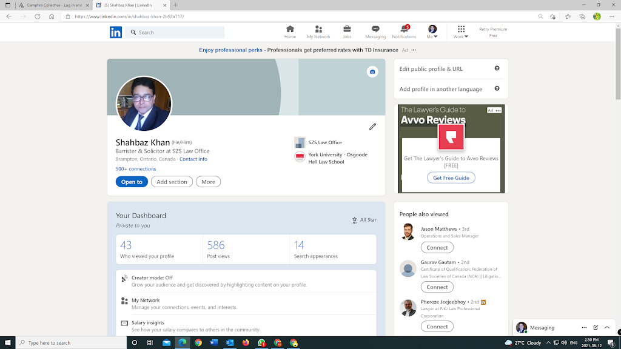Click the Windows Start button
Screen dimensions: 621x349
click(x=7, y=343)
